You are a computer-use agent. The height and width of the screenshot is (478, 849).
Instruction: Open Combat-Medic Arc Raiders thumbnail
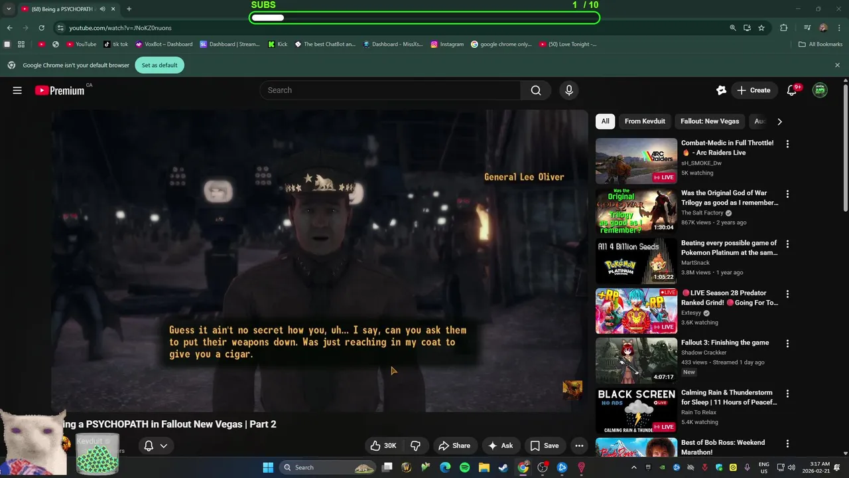click(x=636, y=161)
